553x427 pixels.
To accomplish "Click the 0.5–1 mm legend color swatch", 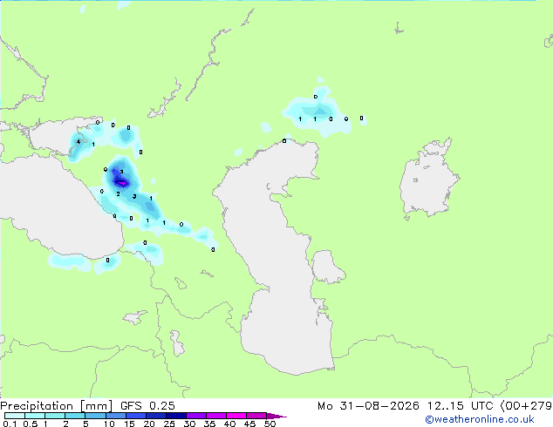I will click(35, 416).
